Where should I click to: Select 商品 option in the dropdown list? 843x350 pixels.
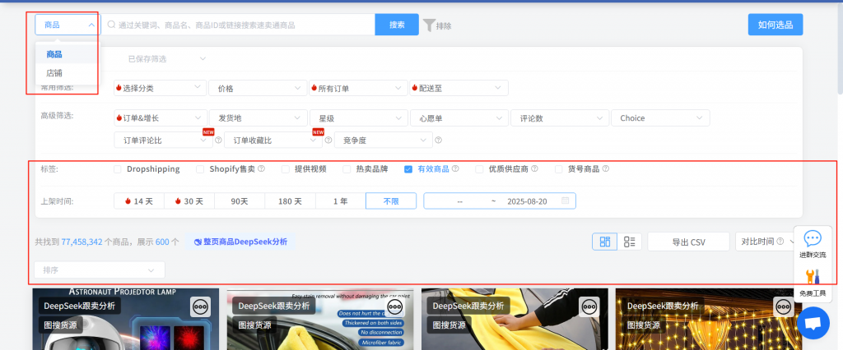coord(66,54)
